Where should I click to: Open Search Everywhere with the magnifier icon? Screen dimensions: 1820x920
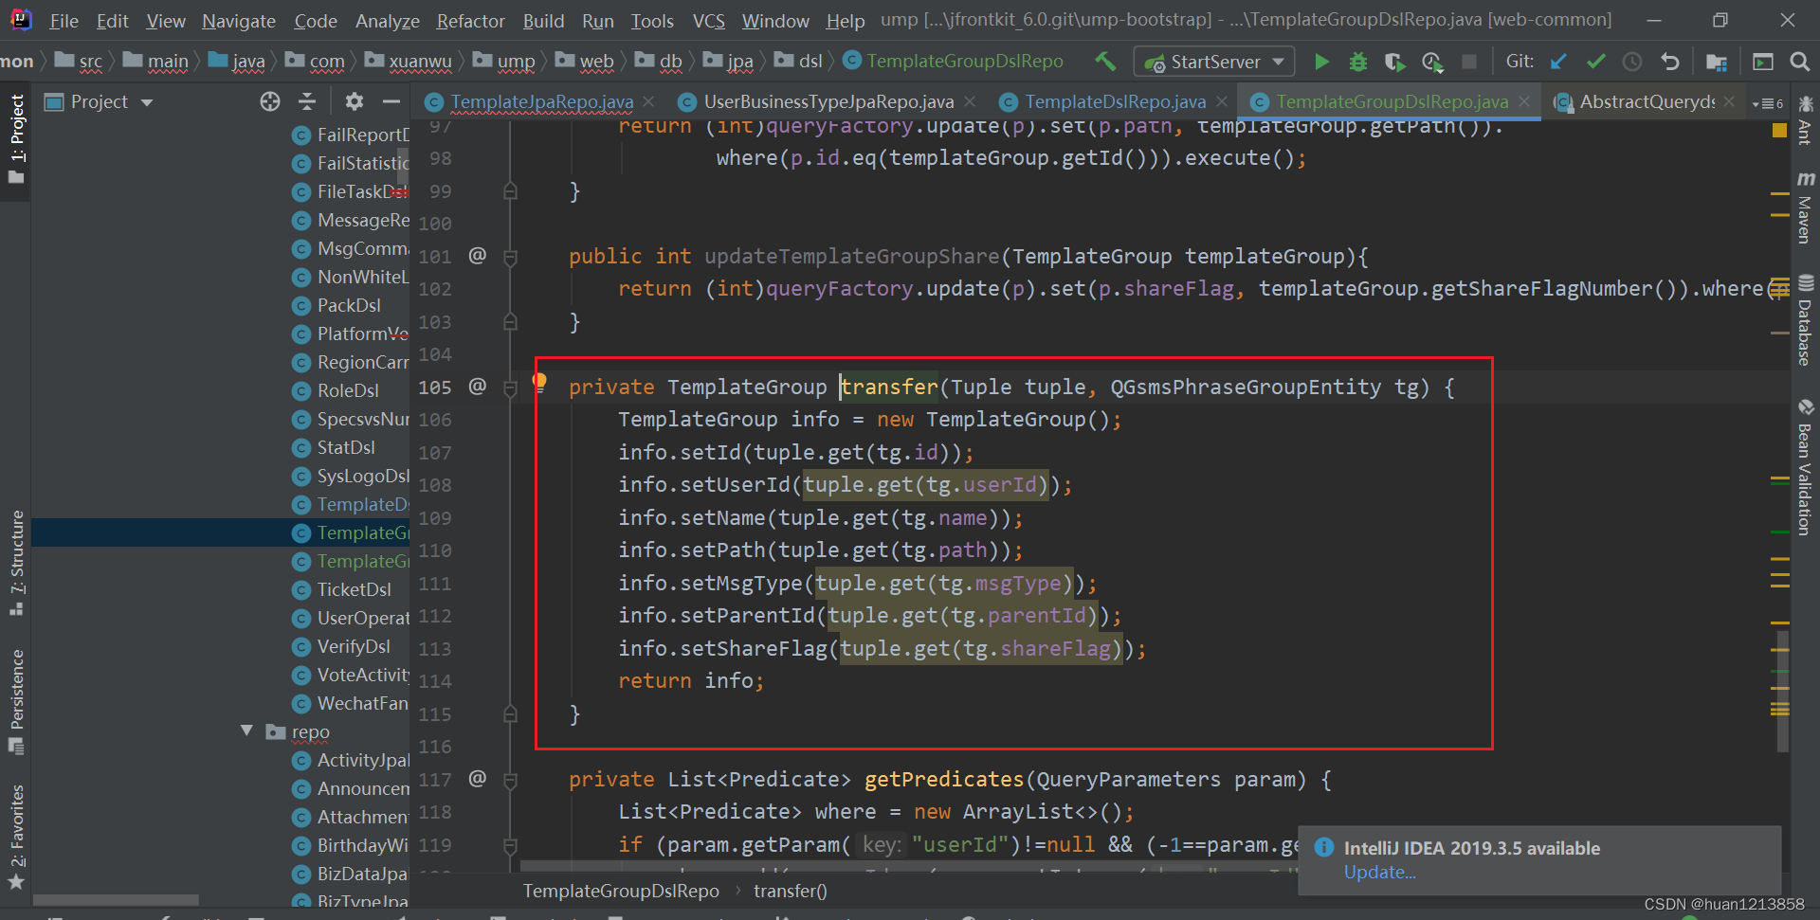[x=1800, y=61]
